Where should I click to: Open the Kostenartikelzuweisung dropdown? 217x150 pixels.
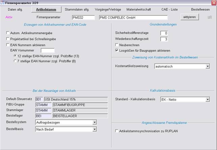coord(208,66)
